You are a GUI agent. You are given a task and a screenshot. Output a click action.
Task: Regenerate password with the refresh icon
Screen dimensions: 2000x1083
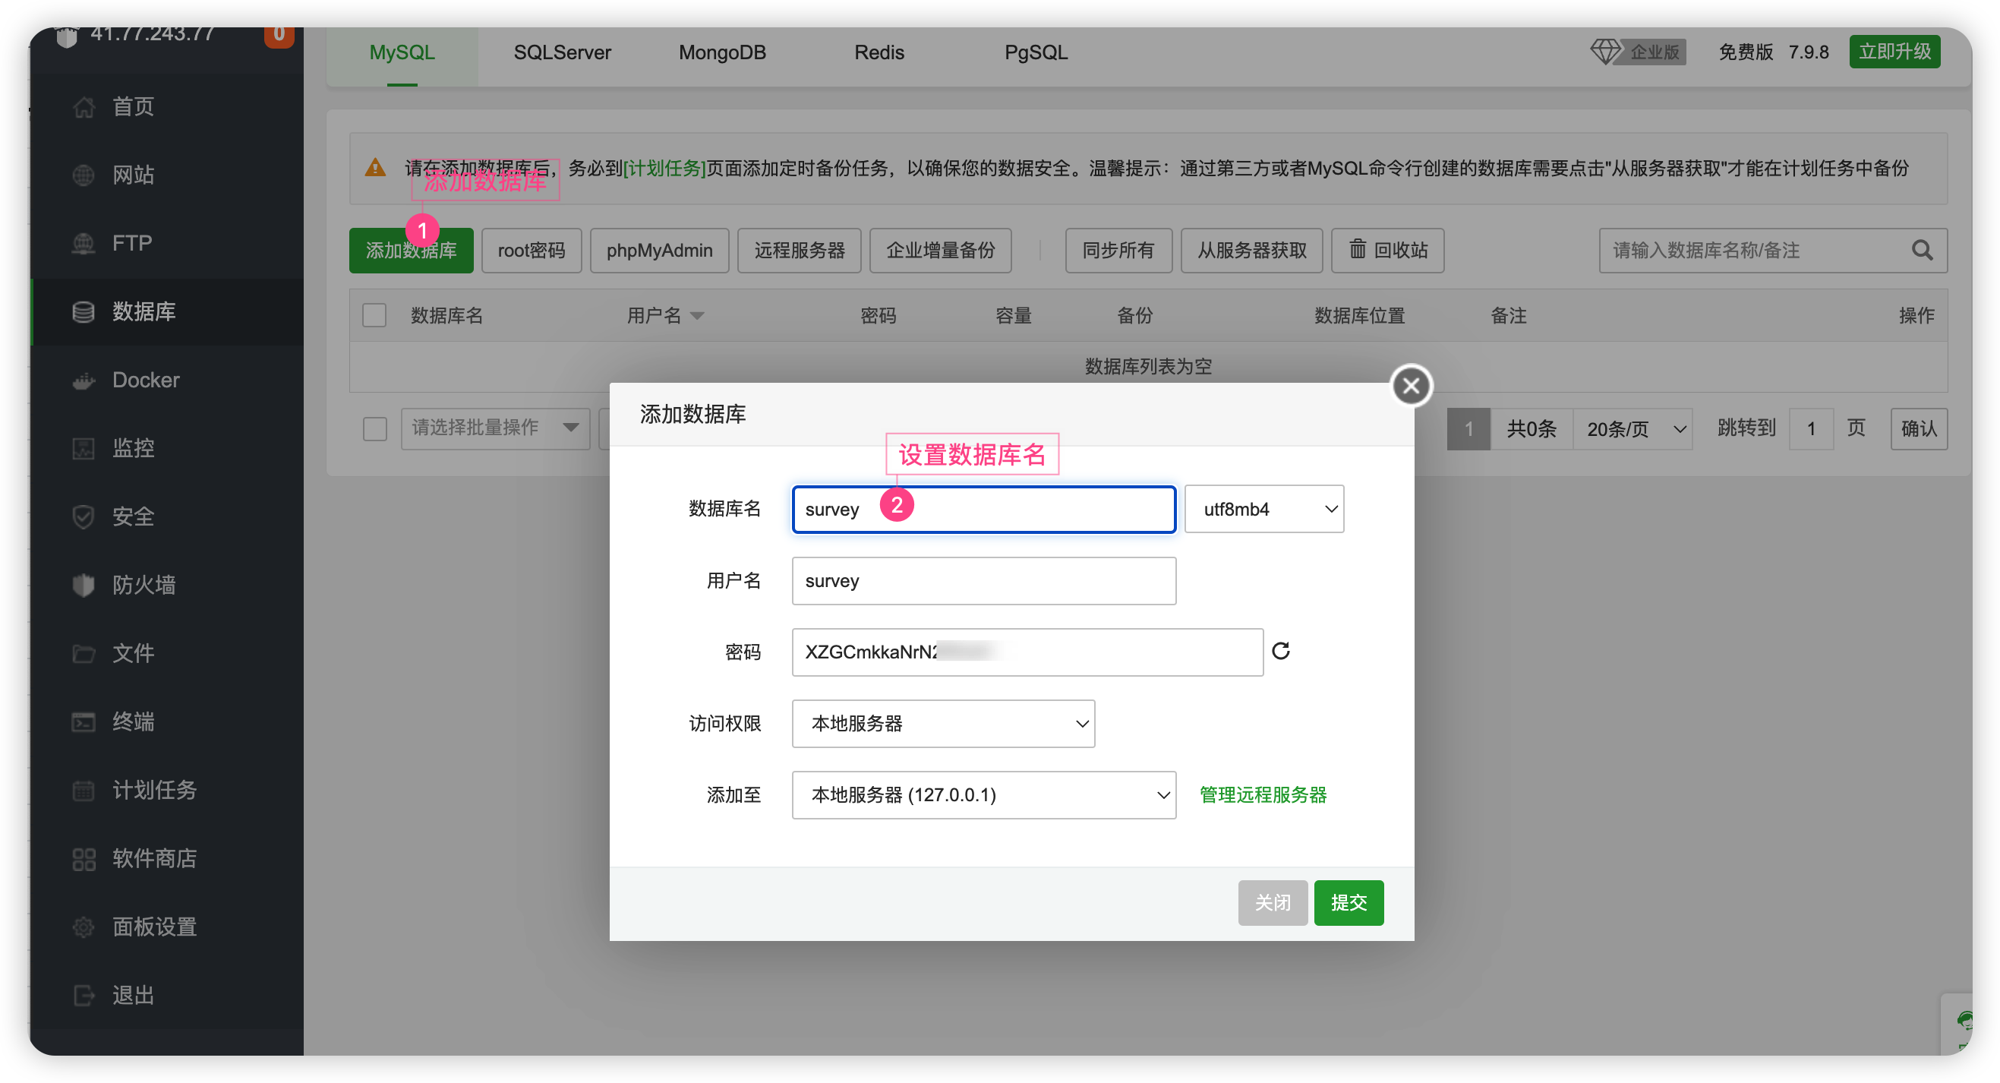point(1280,651)
